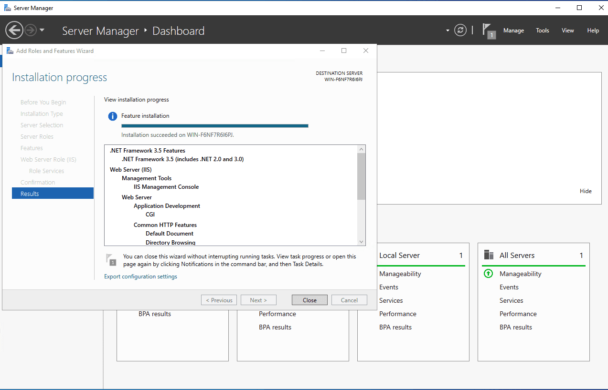
Task: Click the All Servers group icon
Action: coord(489,255)
